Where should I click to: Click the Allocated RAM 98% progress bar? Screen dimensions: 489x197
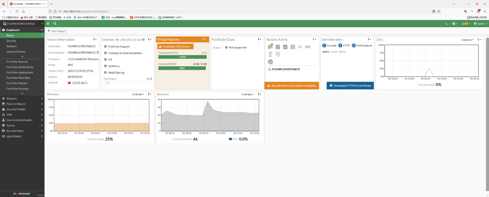click(182, 68)
